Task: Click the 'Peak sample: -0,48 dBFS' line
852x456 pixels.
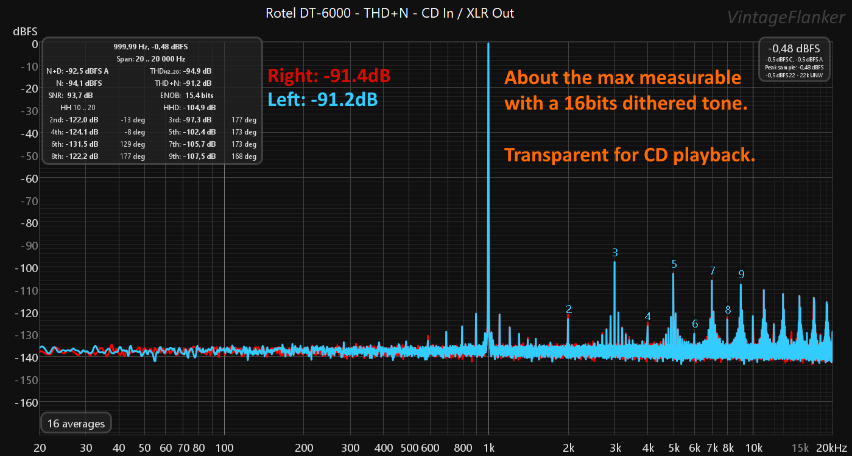Action: coord(794,67)
